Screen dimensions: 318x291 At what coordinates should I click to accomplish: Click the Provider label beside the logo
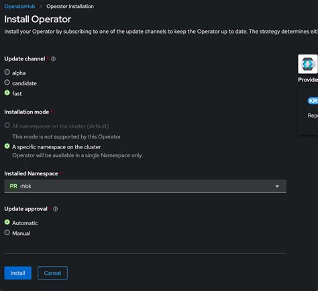pyautogui.click(x=308, y=80)
